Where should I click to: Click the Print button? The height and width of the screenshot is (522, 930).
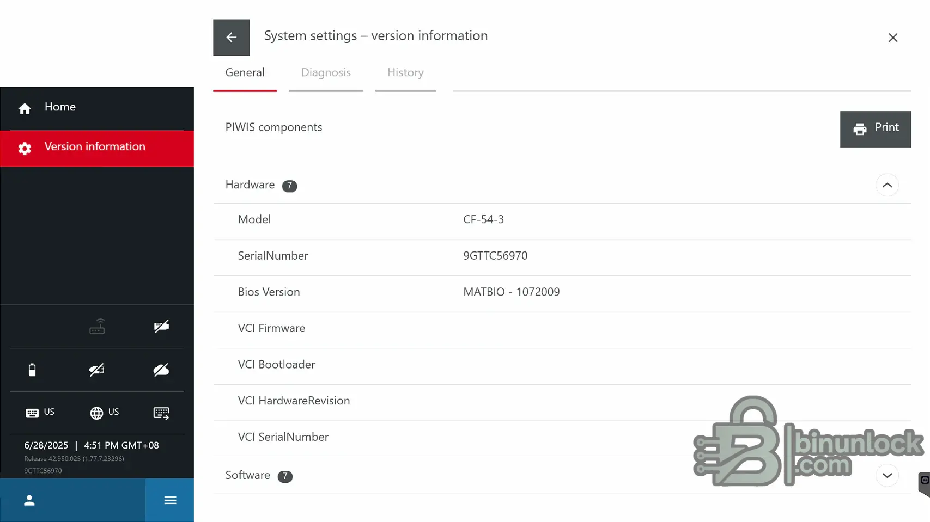click(x=875, y=129)
